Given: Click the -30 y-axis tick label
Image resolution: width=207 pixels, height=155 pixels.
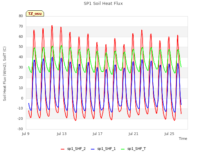Looking at the screenshot, I should coord(20,129).
